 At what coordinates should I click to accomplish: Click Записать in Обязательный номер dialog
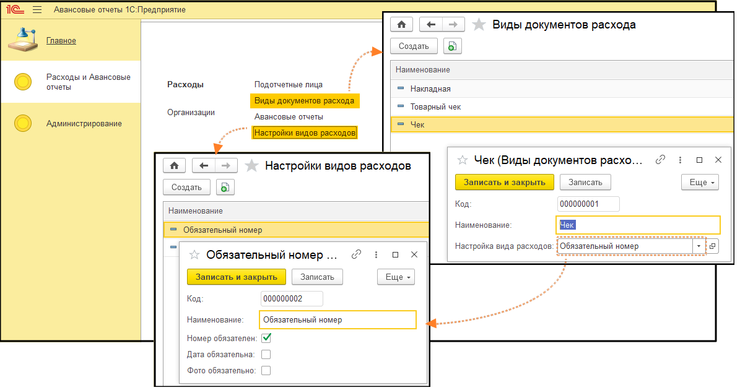[317, 277]
